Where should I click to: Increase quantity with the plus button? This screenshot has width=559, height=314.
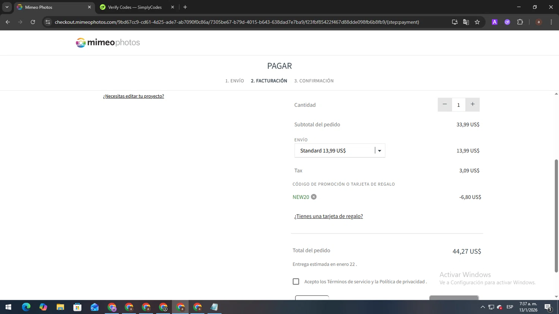click(x=473, y=105)
